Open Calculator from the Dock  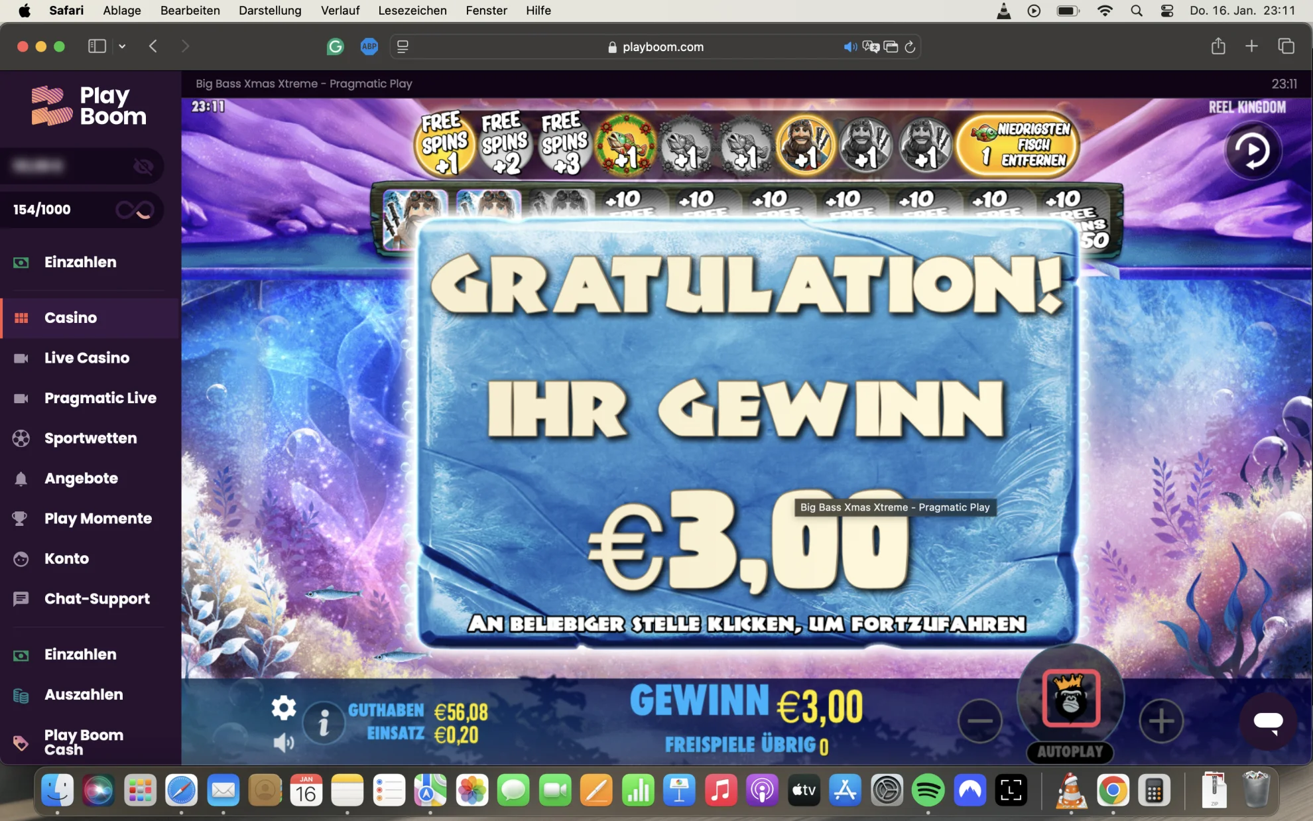(1154, 790)
